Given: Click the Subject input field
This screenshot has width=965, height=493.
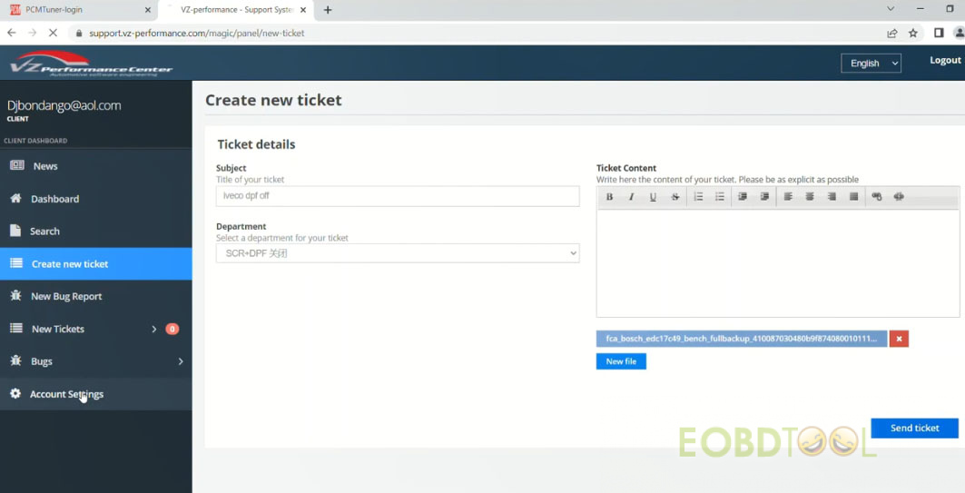Looking at the screenshot, I should [397, 195].
